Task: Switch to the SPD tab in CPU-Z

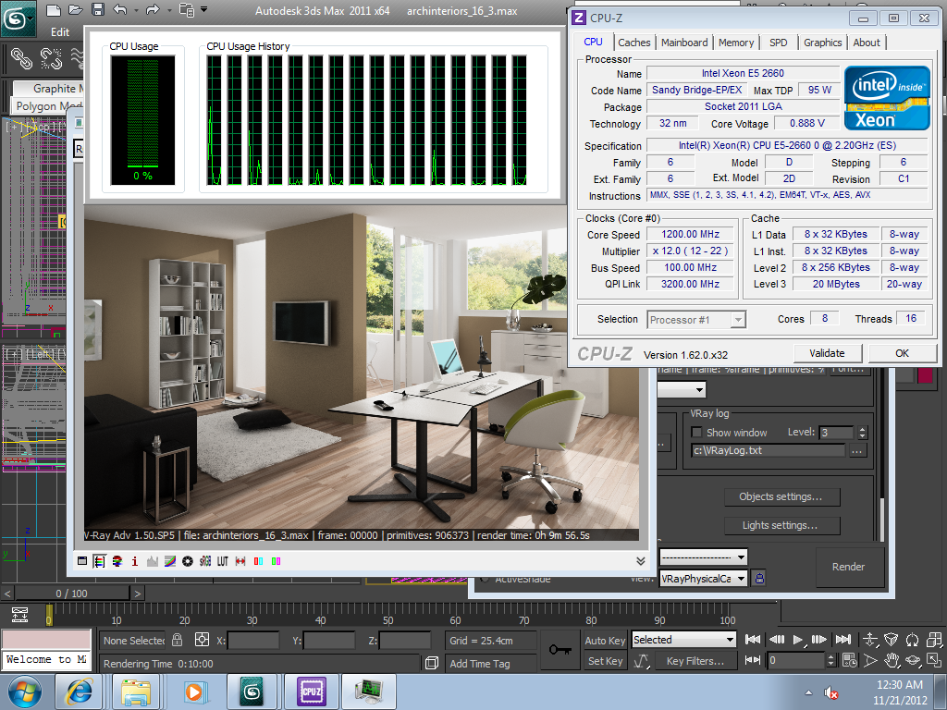Action: coord(778,43)
